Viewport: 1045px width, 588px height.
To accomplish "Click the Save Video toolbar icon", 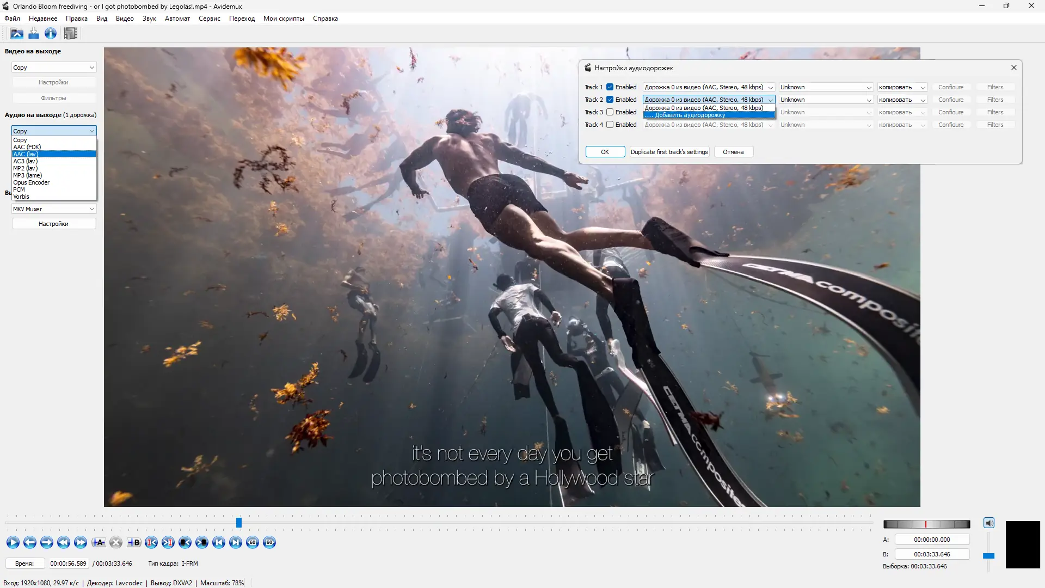I will pyautogui.click(x=34, y=34).
